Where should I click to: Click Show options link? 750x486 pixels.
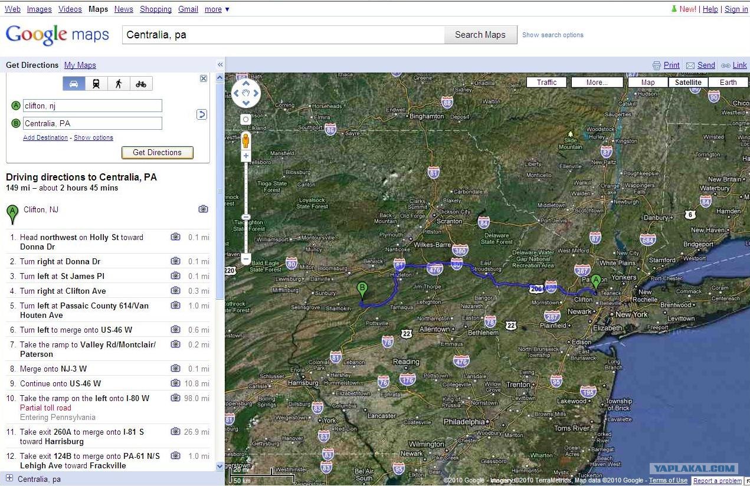tap(93, 137)
